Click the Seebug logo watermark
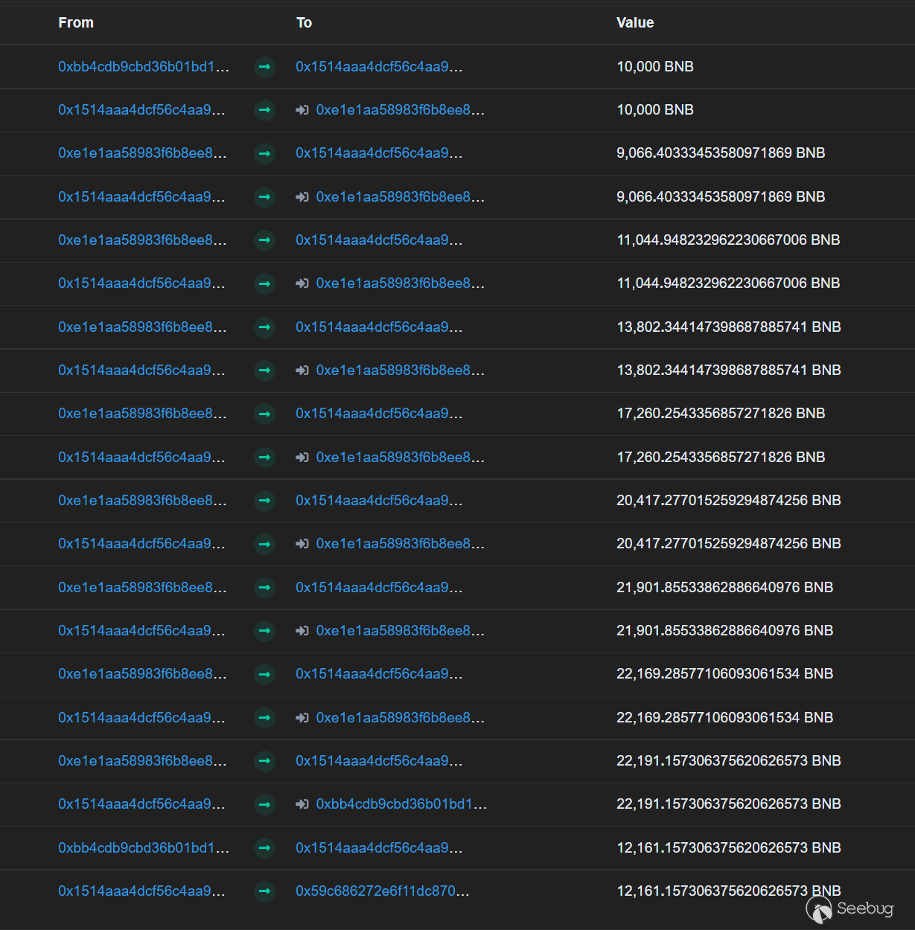This screenshot has height=930, width=915. coord(849,908)
